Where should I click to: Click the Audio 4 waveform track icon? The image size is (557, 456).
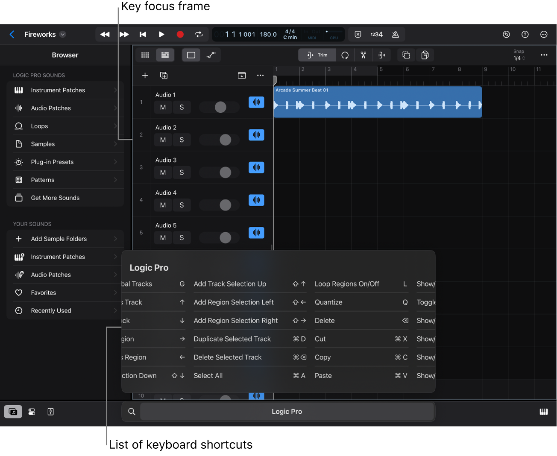coord(256,200)
